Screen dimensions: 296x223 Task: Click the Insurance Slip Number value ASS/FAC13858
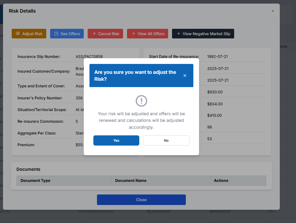click(89, 56)
